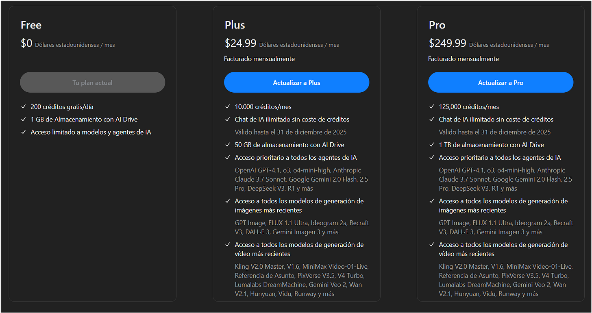Select the disabled Tu plan actual button

pos(92,83)
